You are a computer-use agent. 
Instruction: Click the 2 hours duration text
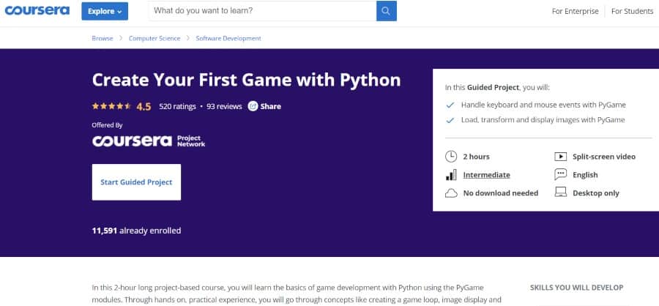(x=476, y=157)
